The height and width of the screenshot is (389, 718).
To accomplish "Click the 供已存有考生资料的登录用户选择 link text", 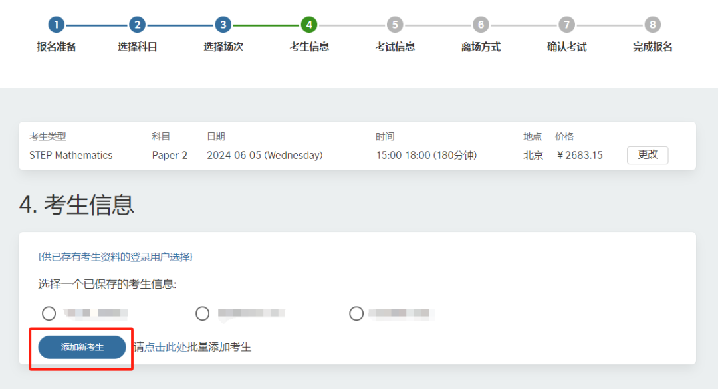I will [116, 257].
